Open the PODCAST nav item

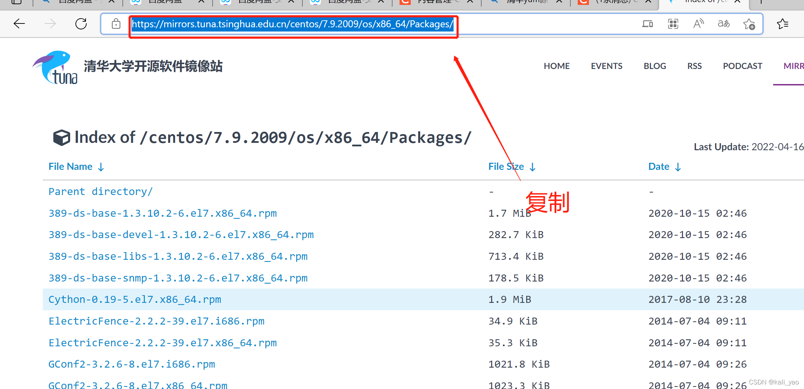[x=742, y=66]
